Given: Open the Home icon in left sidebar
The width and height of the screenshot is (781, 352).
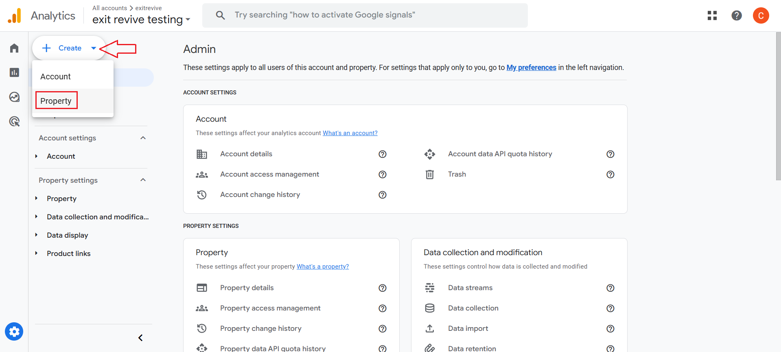Looking at the screenshot, I should (x=14, y=48).
